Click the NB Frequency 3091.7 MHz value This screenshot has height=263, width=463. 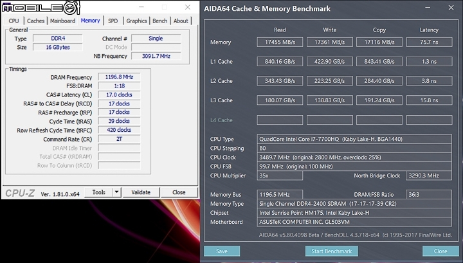pos(156,56)
